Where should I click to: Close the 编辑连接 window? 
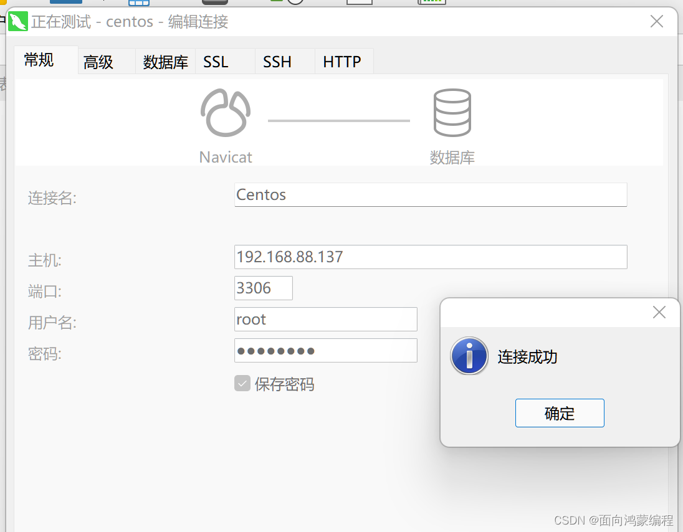coord(656,21)
